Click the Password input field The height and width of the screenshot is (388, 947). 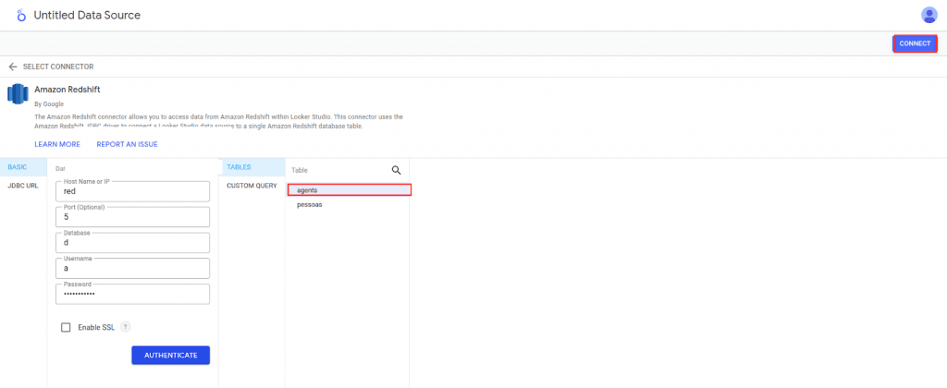[x=132, y=295]
